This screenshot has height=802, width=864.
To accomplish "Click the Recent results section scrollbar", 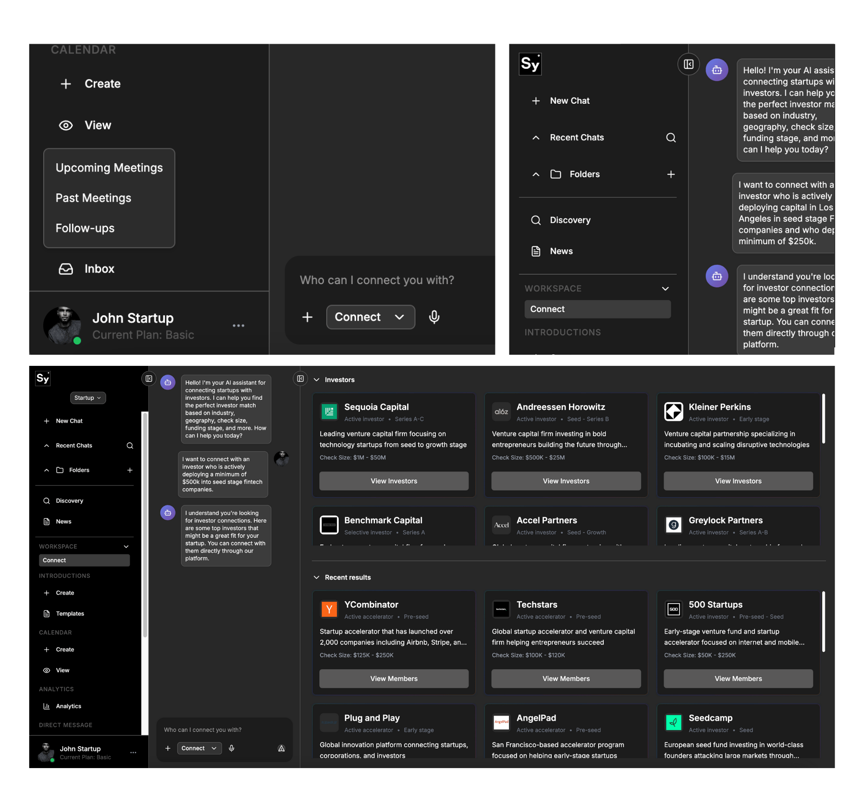I will tap(824, 621).
